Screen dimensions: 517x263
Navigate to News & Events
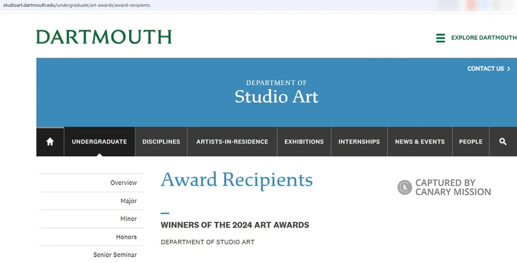[x=419, y=142]
